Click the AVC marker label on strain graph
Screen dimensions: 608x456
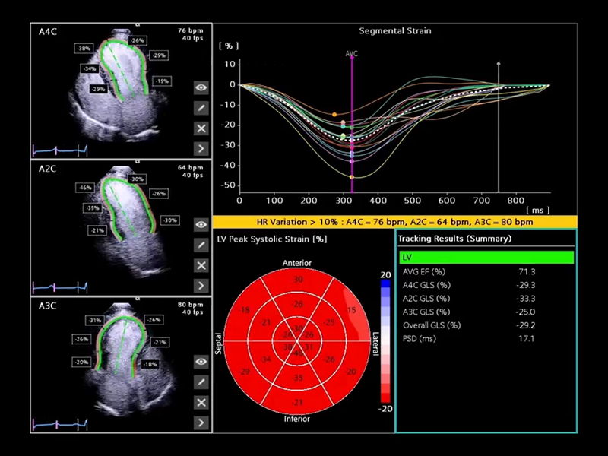click(352, 54)
